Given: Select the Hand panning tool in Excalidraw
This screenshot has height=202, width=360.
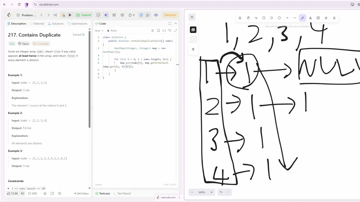Looking at the screenshot, I should tap(248, 18).
